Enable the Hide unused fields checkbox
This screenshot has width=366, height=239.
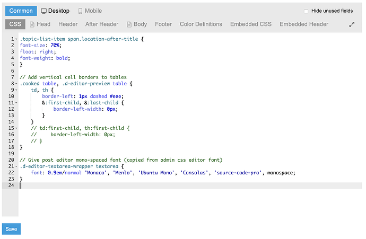coord(306,11)
